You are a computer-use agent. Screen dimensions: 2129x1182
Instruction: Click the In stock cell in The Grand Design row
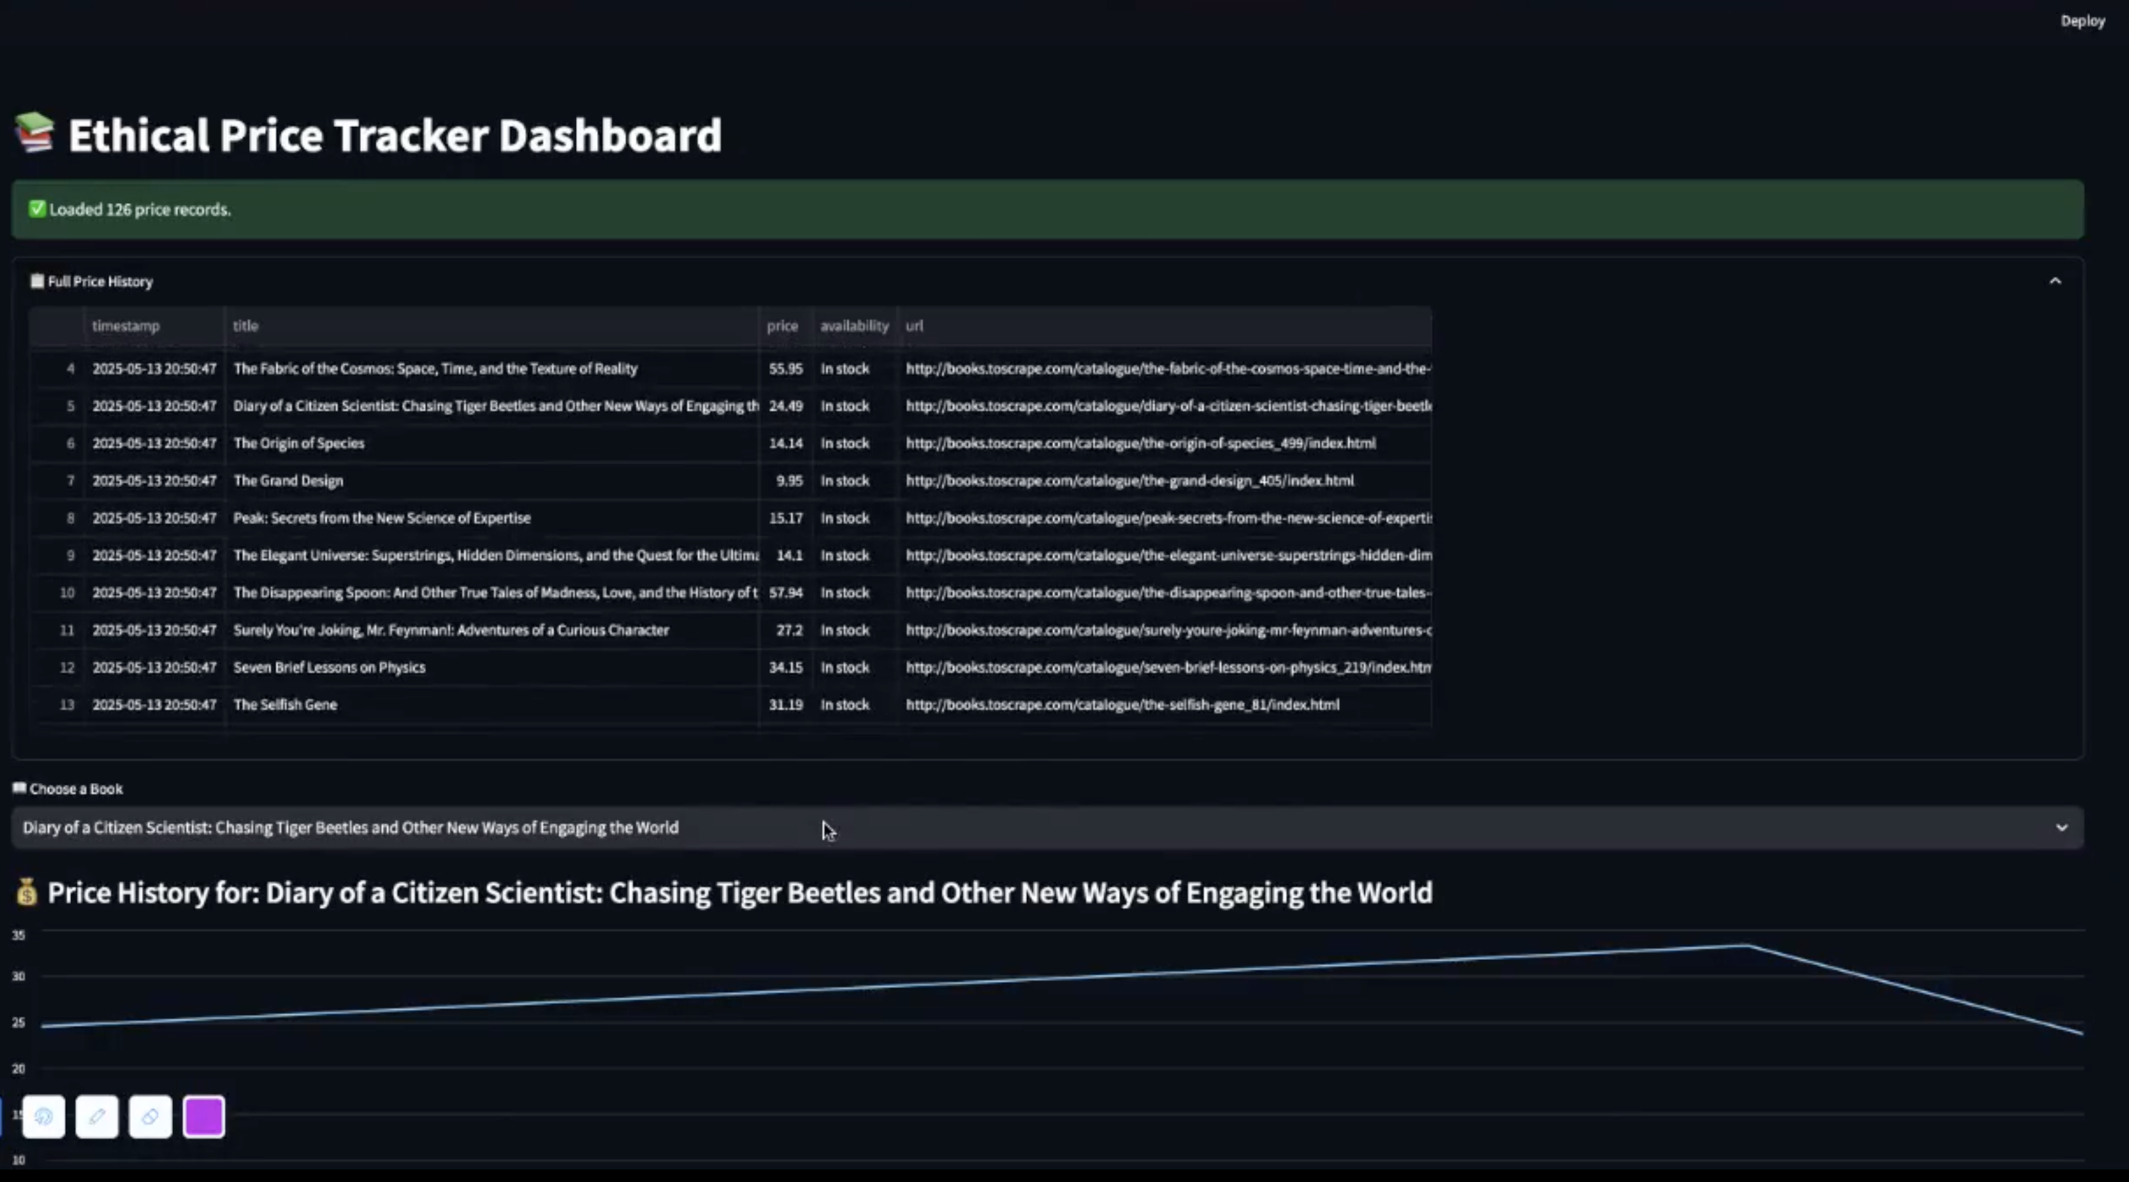point(855,481)
